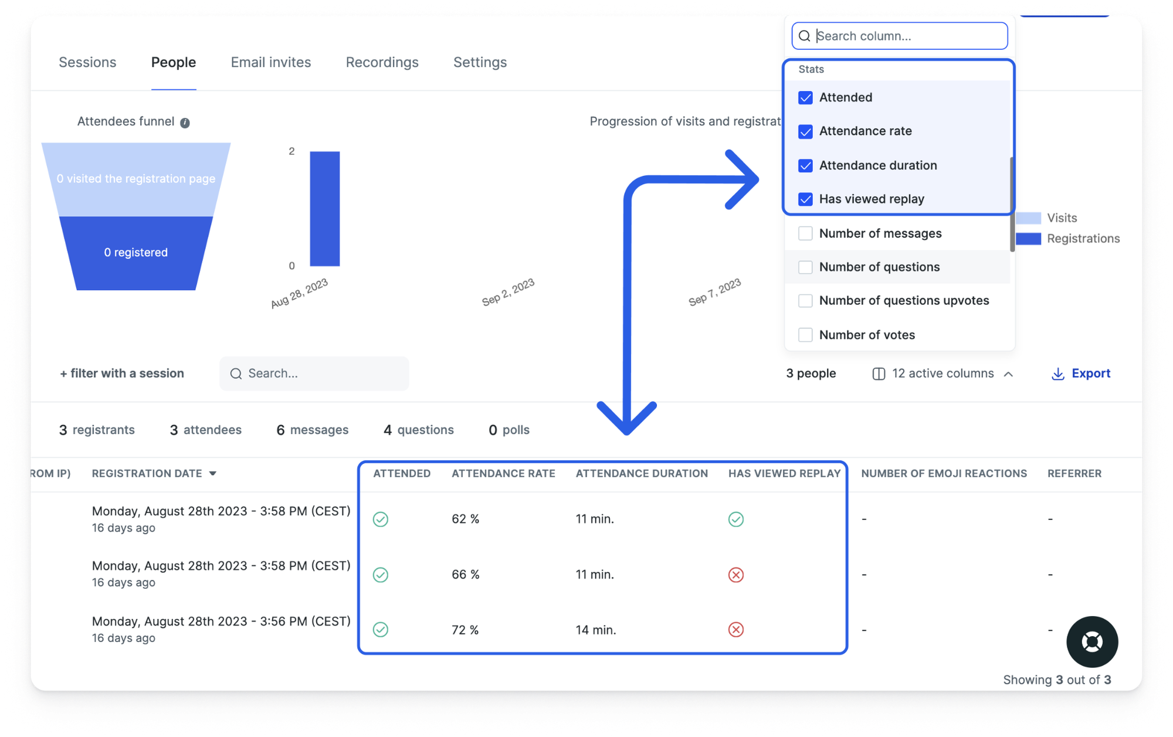This screenshot has height=737, width=1173.
Task: Click the columns icon beside 12 active columns
Action: tap(878, 373)
